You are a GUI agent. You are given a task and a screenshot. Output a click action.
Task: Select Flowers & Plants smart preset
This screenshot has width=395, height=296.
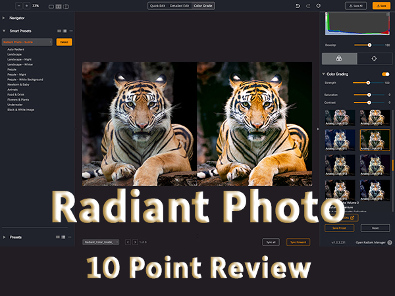pos(18,100)
